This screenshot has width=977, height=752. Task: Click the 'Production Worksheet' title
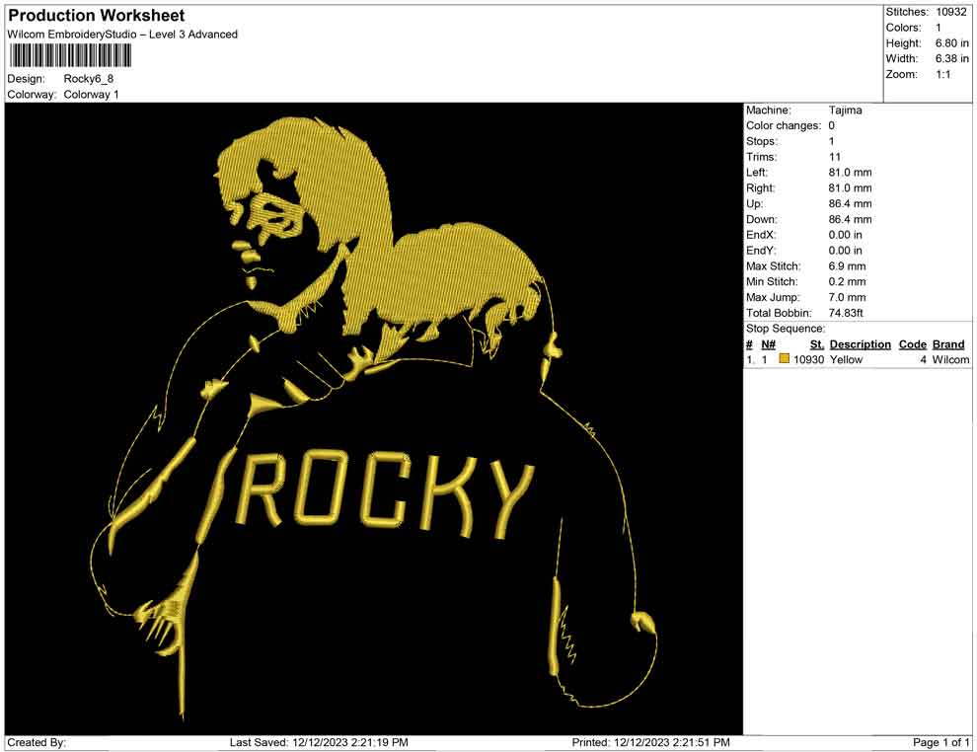pos(97,16)
